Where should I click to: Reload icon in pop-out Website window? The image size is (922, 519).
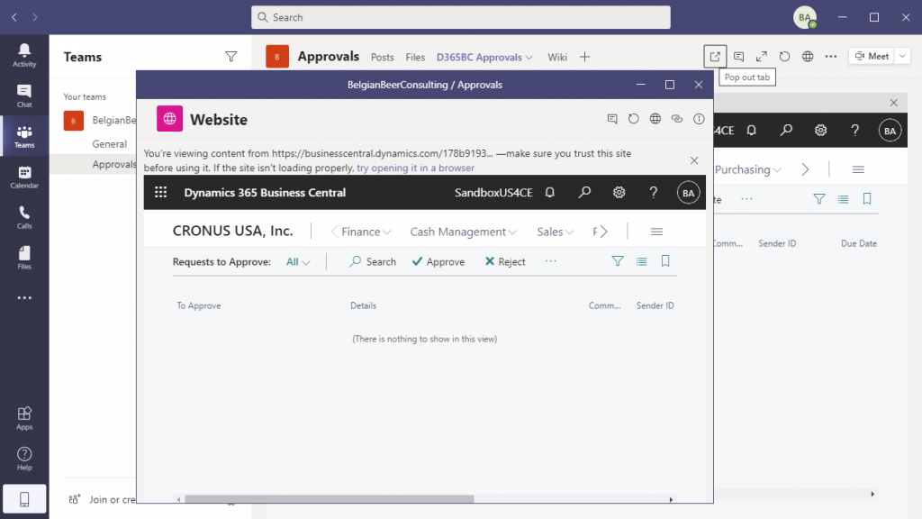click(633, 119)
